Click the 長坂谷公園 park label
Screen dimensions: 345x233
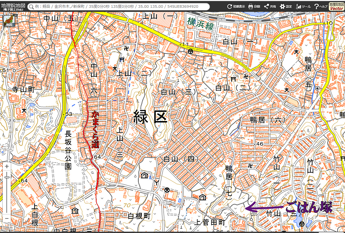click(68, 150)
